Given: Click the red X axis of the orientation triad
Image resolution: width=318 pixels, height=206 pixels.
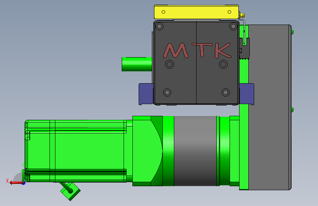Looking at the screenshot, I should (x=16, y=183).
